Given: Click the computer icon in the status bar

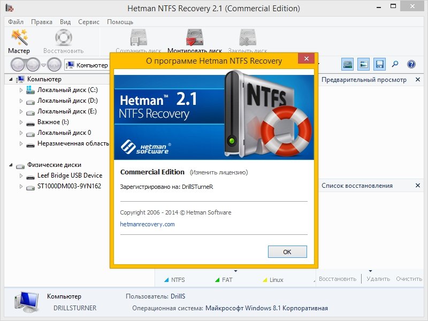Looking at the screenshot, I should click(x=26, y=302).
